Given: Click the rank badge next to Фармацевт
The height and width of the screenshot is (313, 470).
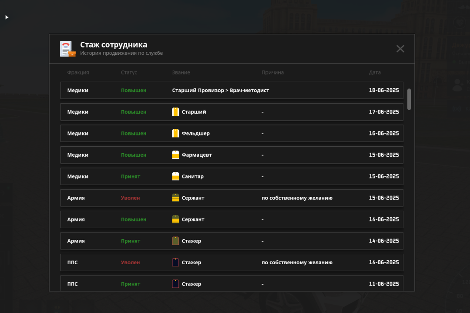Looking at the screenshot, I should point(175,155).
